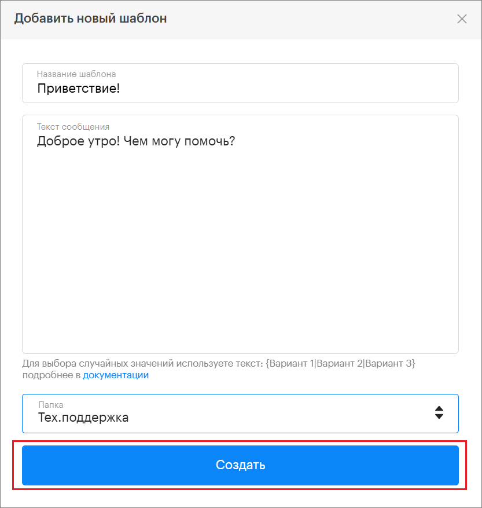The width and height of the screenshot is (482, 508).
Task: Click the word подробнее before the link
Action: [51, 375]
